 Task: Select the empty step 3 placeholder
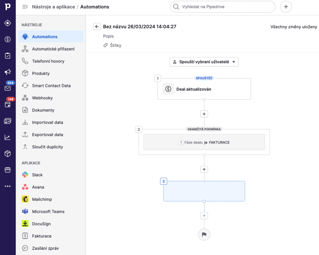(x=204, y=191)
